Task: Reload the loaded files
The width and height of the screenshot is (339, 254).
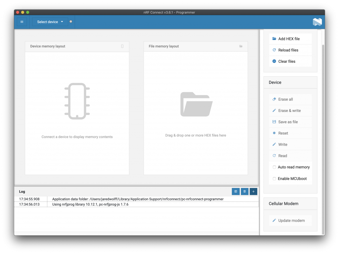Action: tap(290, 50)
